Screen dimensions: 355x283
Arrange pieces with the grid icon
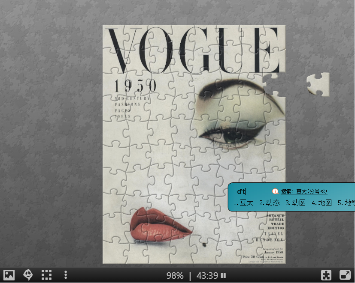(47, 275)
